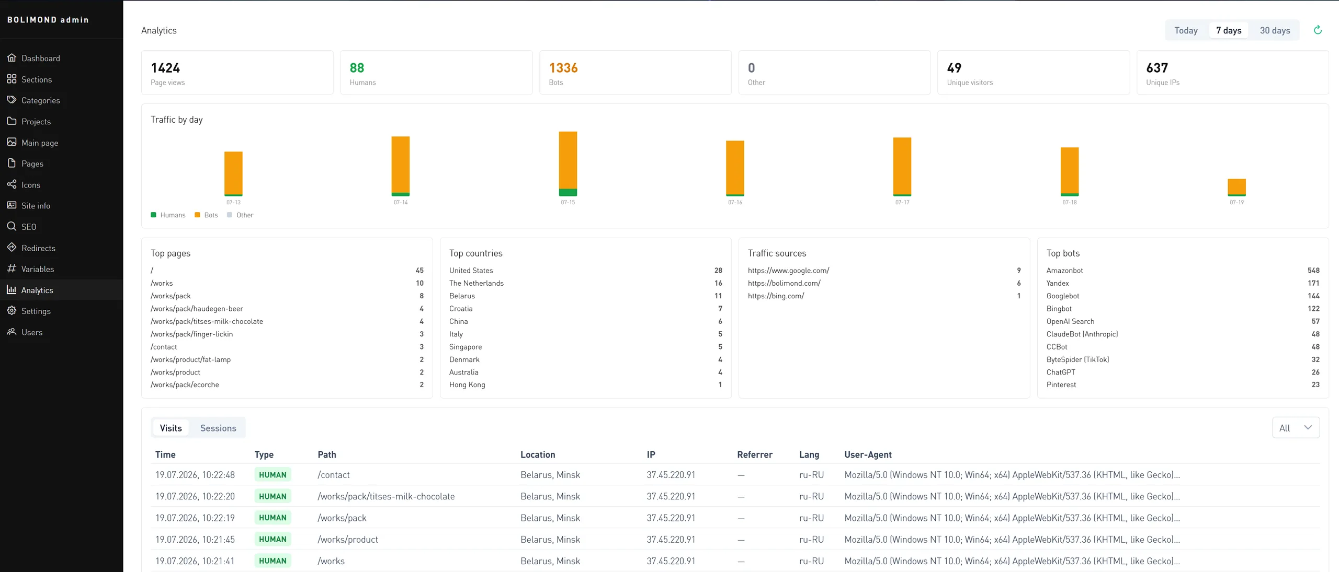
Task: Click the Categories tag icon
Action: (12, 100)
